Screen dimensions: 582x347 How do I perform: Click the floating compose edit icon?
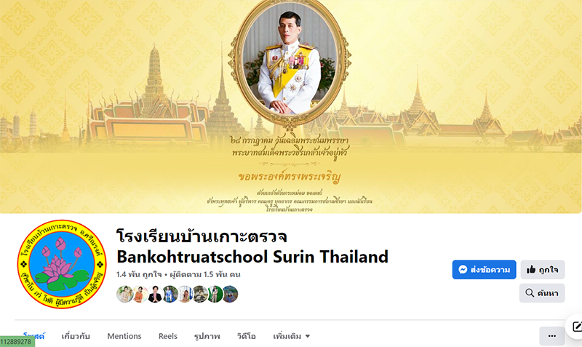coord(577,327)
